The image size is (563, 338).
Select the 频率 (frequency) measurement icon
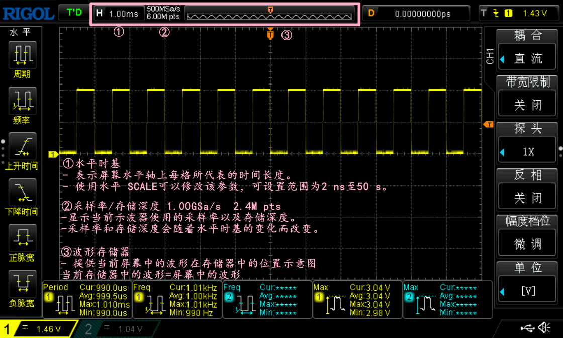(x=22, y=101)
